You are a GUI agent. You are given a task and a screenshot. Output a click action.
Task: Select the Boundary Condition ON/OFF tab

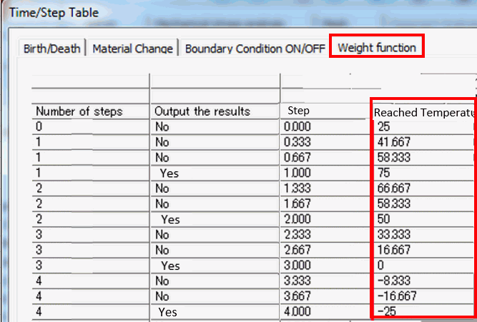point(254,49)
